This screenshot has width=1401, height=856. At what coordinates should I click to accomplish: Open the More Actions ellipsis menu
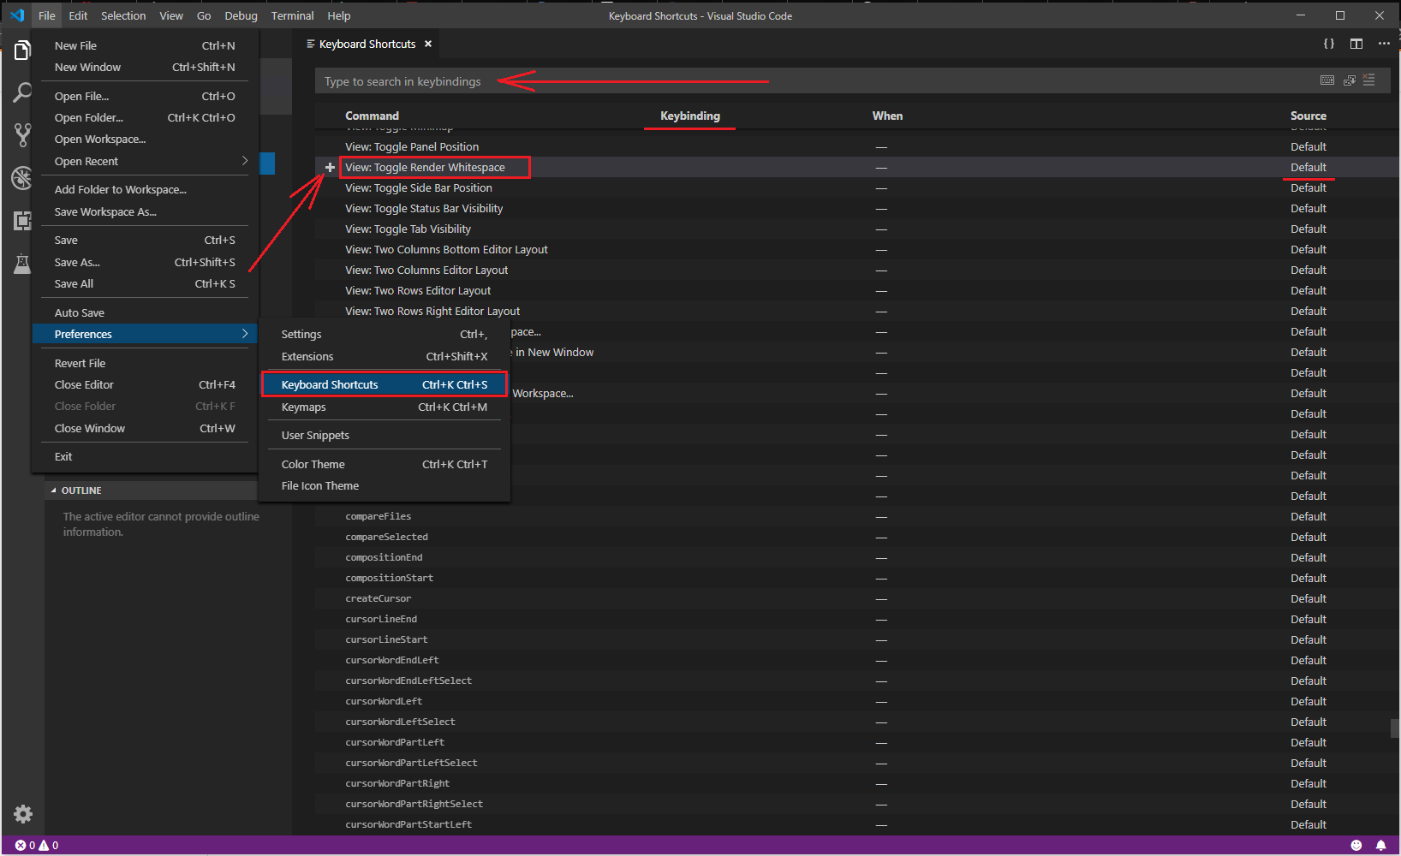click(1384, 44)
